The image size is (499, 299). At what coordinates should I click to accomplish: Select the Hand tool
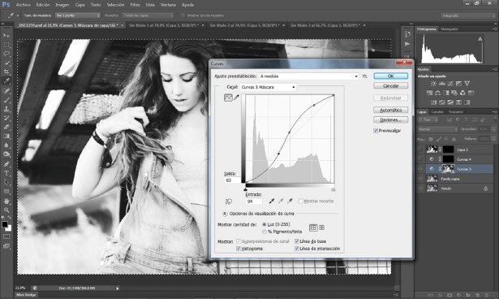coord(6,201)
